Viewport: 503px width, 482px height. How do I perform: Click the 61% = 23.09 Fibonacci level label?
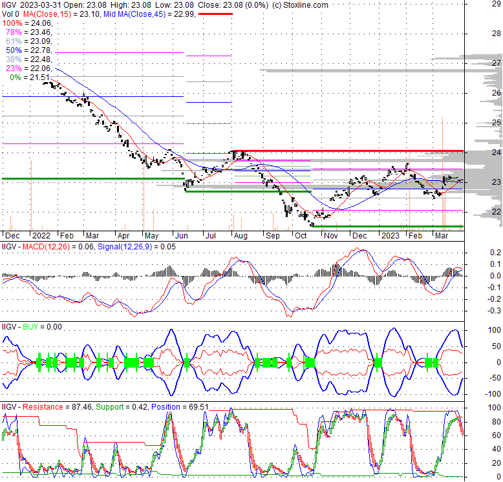coord(28,41)
